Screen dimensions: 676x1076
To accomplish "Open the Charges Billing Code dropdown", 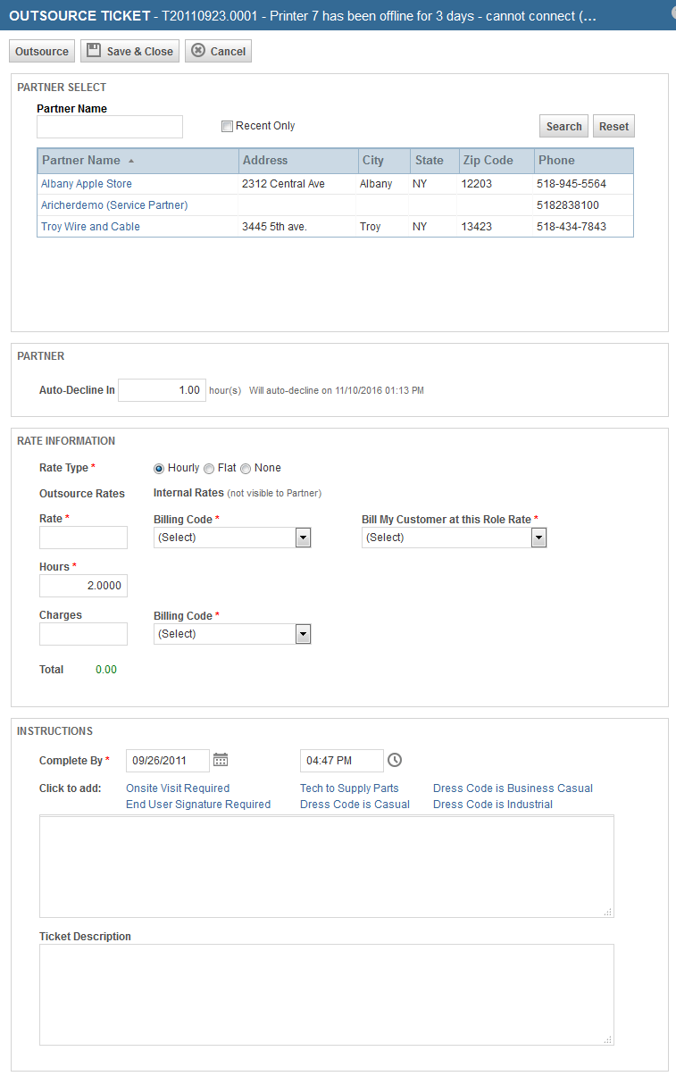I will (303, 633).
